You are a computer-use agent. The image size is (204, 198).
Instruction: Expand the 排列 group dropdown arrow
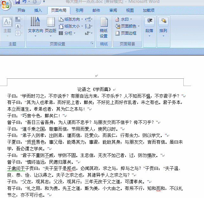[x=163, y=36]
